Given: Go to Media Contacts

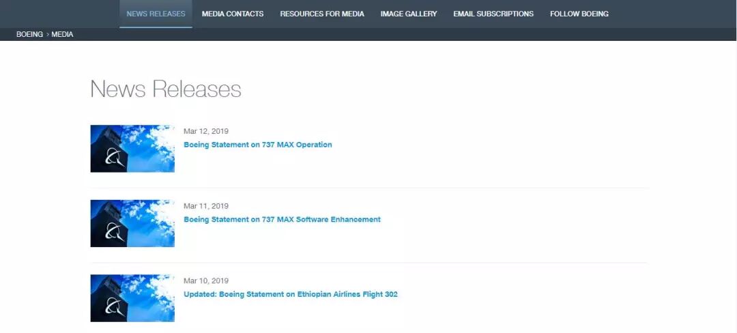Looking at the screenshot, I should [x=233, y=14].
